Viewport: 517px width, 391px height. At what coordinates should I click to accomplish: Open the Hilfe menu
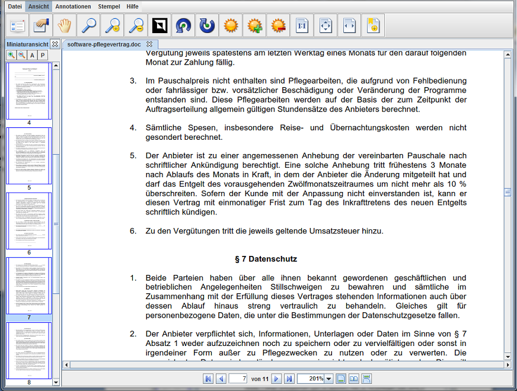[132, 7]
